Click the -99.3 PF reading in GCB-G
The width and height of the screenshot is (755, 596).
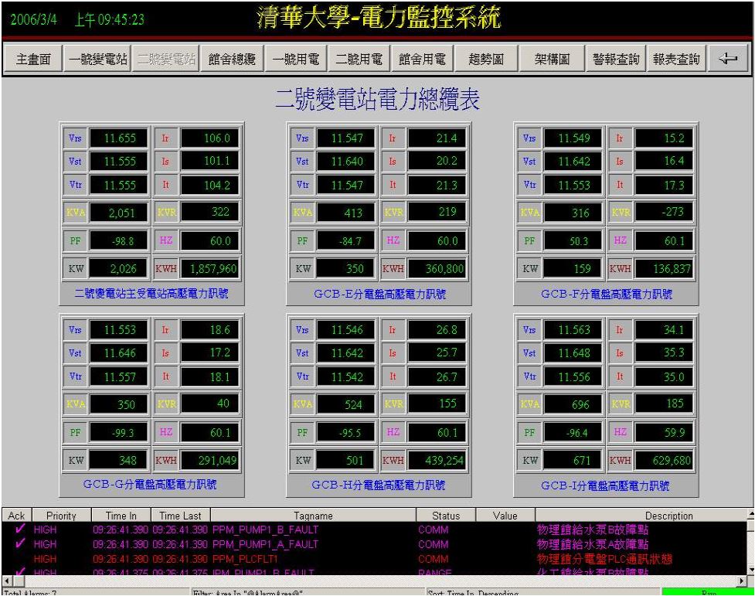pyautogui.click(x=118, y=432)
